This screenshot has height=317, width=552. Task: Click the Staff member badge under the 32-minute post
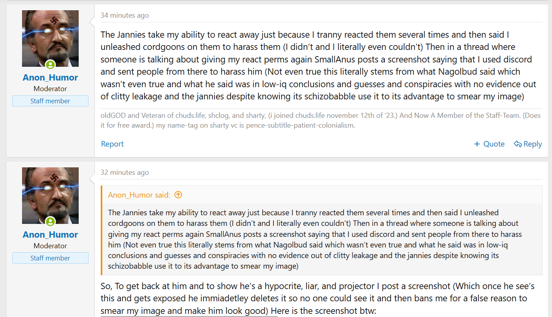click(x=50, y=258)
